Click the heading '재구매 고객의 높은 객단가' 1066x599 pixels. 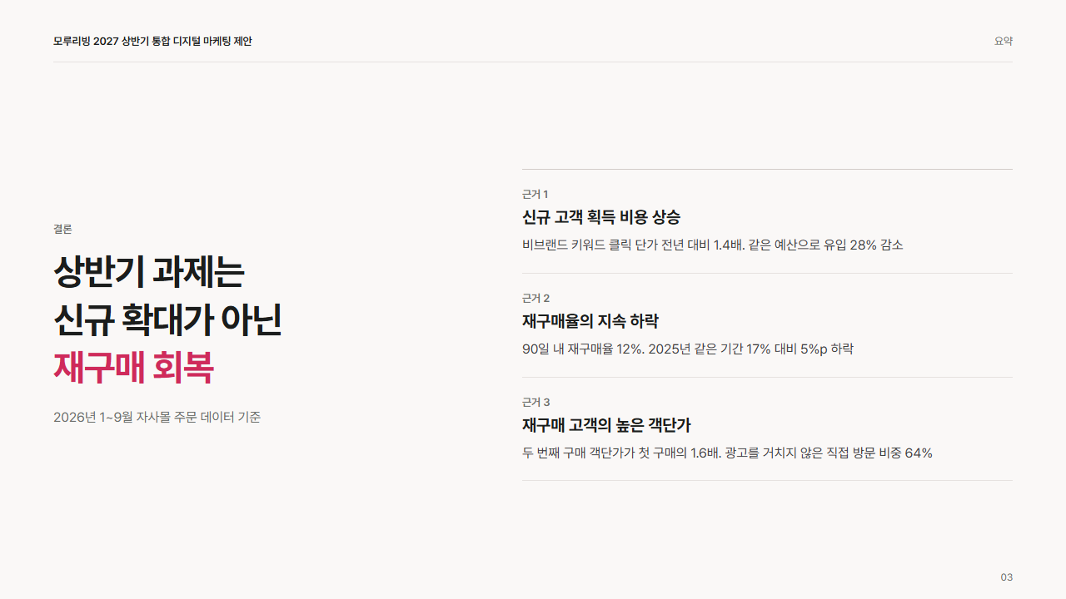(x=606, y=425)
